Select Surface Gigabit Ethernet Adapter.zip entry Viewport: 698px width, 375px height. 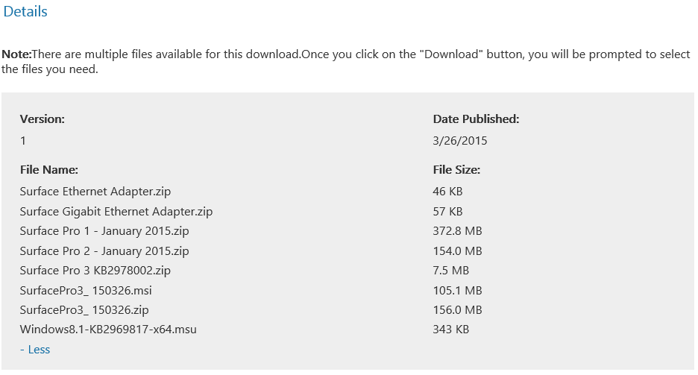click(x=116, y=211)
